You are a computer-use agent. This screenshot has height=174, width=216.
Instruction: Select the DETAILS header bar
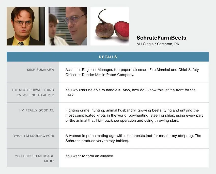click(108, 57)
